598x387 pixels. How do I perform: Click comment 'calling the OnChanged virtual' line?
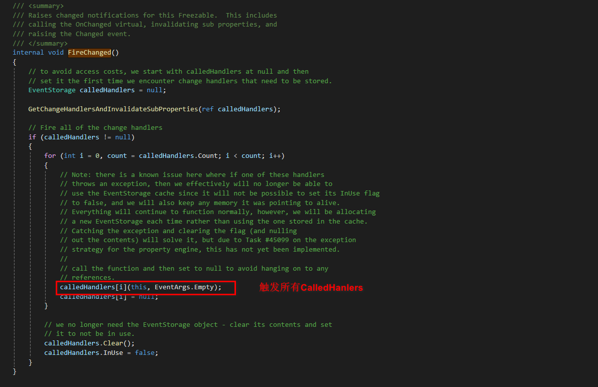(x=145, y=25)
